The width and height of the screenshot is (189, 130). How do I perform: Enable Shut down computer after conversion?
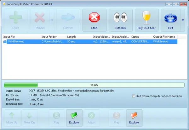134,96
